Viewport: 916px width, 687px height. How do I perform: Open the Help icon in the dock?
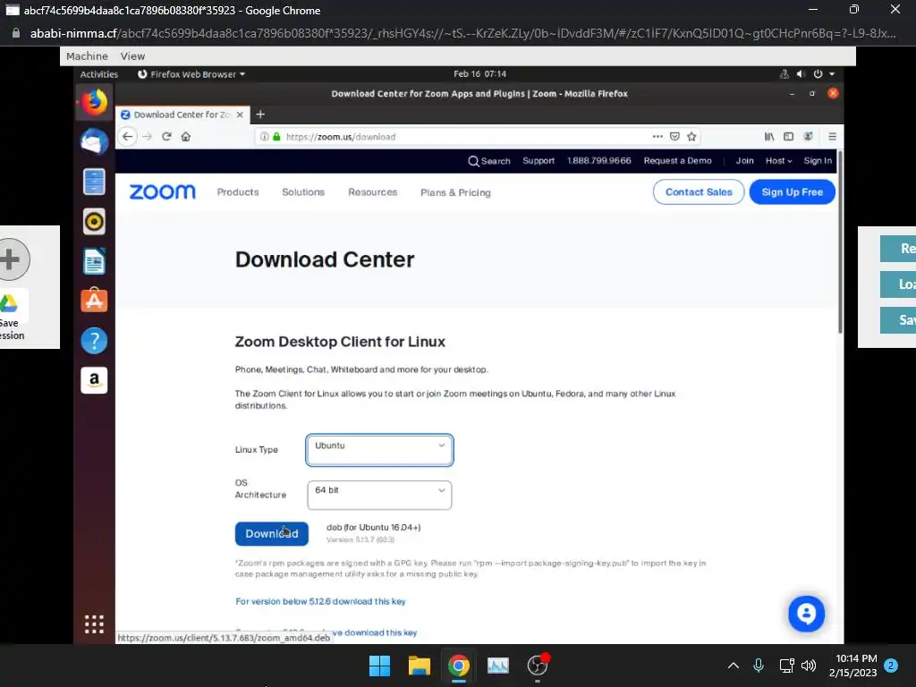[x=94, y=340]
